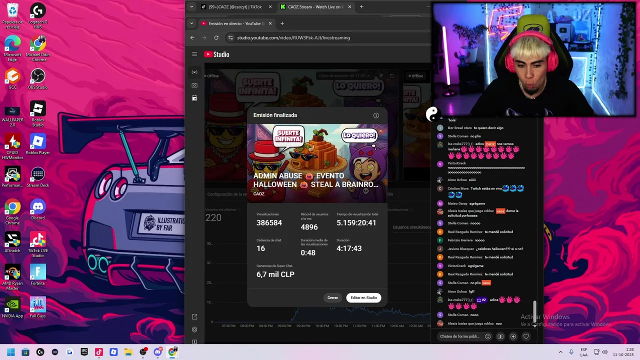Viewport: 640px width, 360px height.
Task: Click the YouTube Studio logo
Action: [216, 54]
